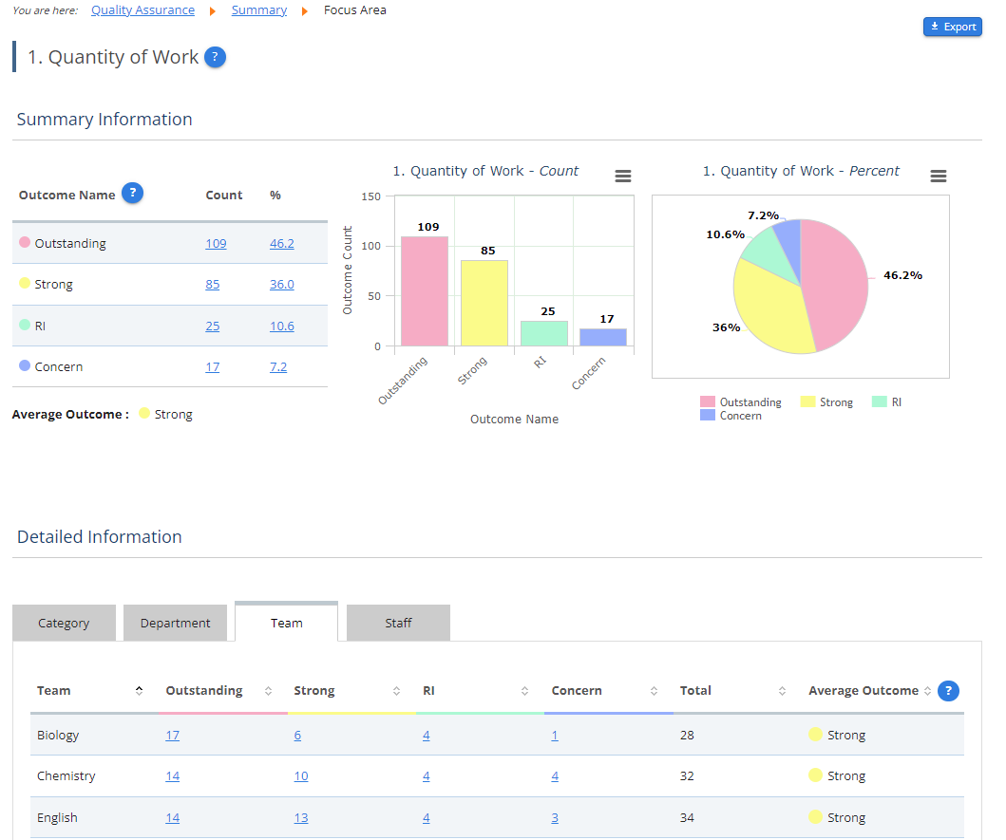Sort the table by the Total column
Image resolution: width=1006 pixels, height=840 pixels.
(x=781, y=691)
